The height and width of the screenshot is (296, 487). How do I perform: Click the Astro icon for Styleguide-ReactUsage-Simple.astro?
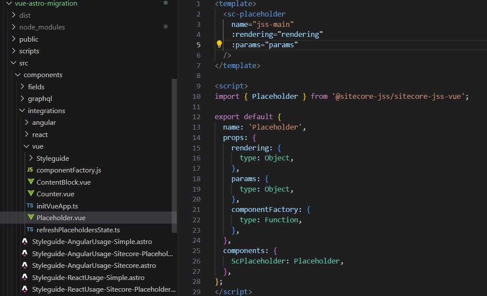tap(25, 277)
